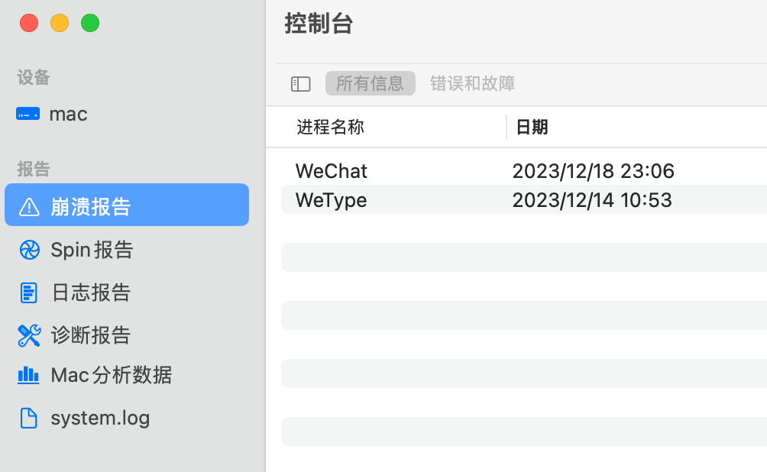Sort by the 进程名称 column header
Viewport: 767px width, 472px height.
point(330,127)
